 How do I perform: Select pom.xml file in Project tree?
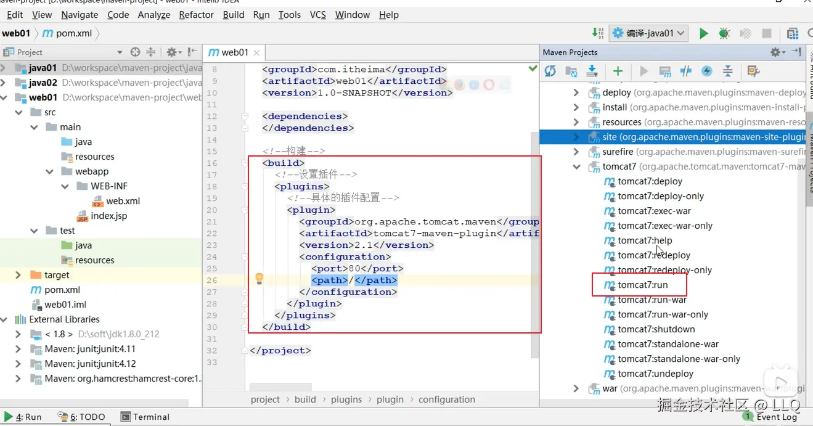55,290
